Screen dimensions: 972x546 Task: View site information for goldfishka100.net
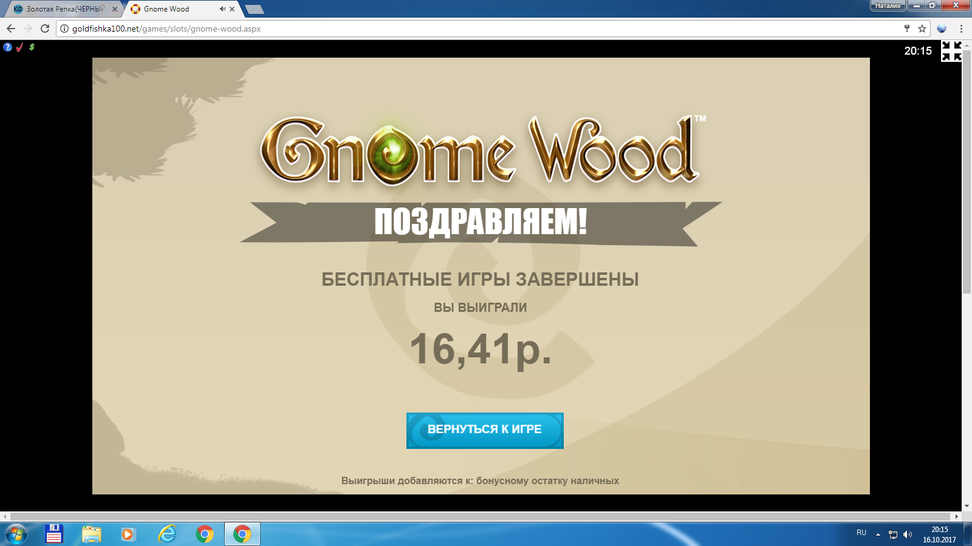pyautogui.click(x=64, y=29)
